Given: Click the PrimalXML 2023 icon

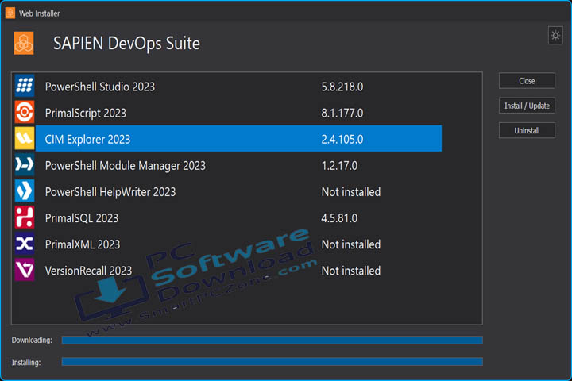Looking at the screenshot, I should [25, 244].
